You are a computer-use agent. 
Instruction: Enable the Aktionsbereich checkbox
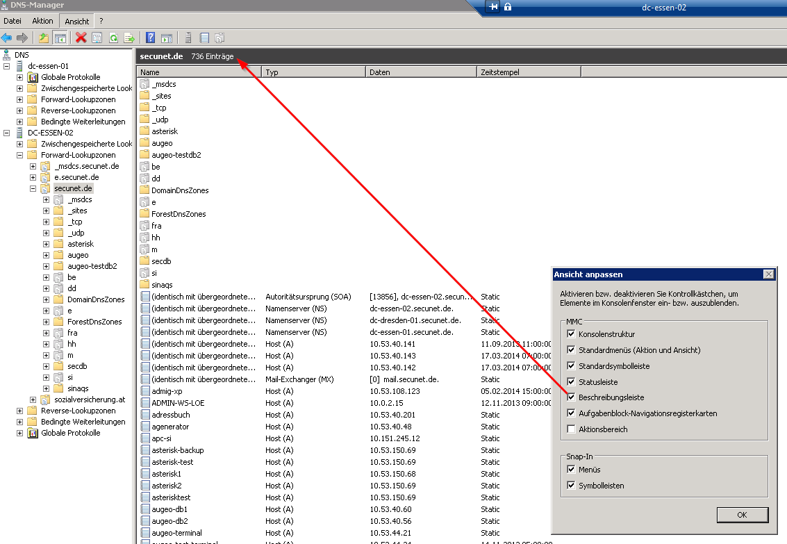point(571,429)
